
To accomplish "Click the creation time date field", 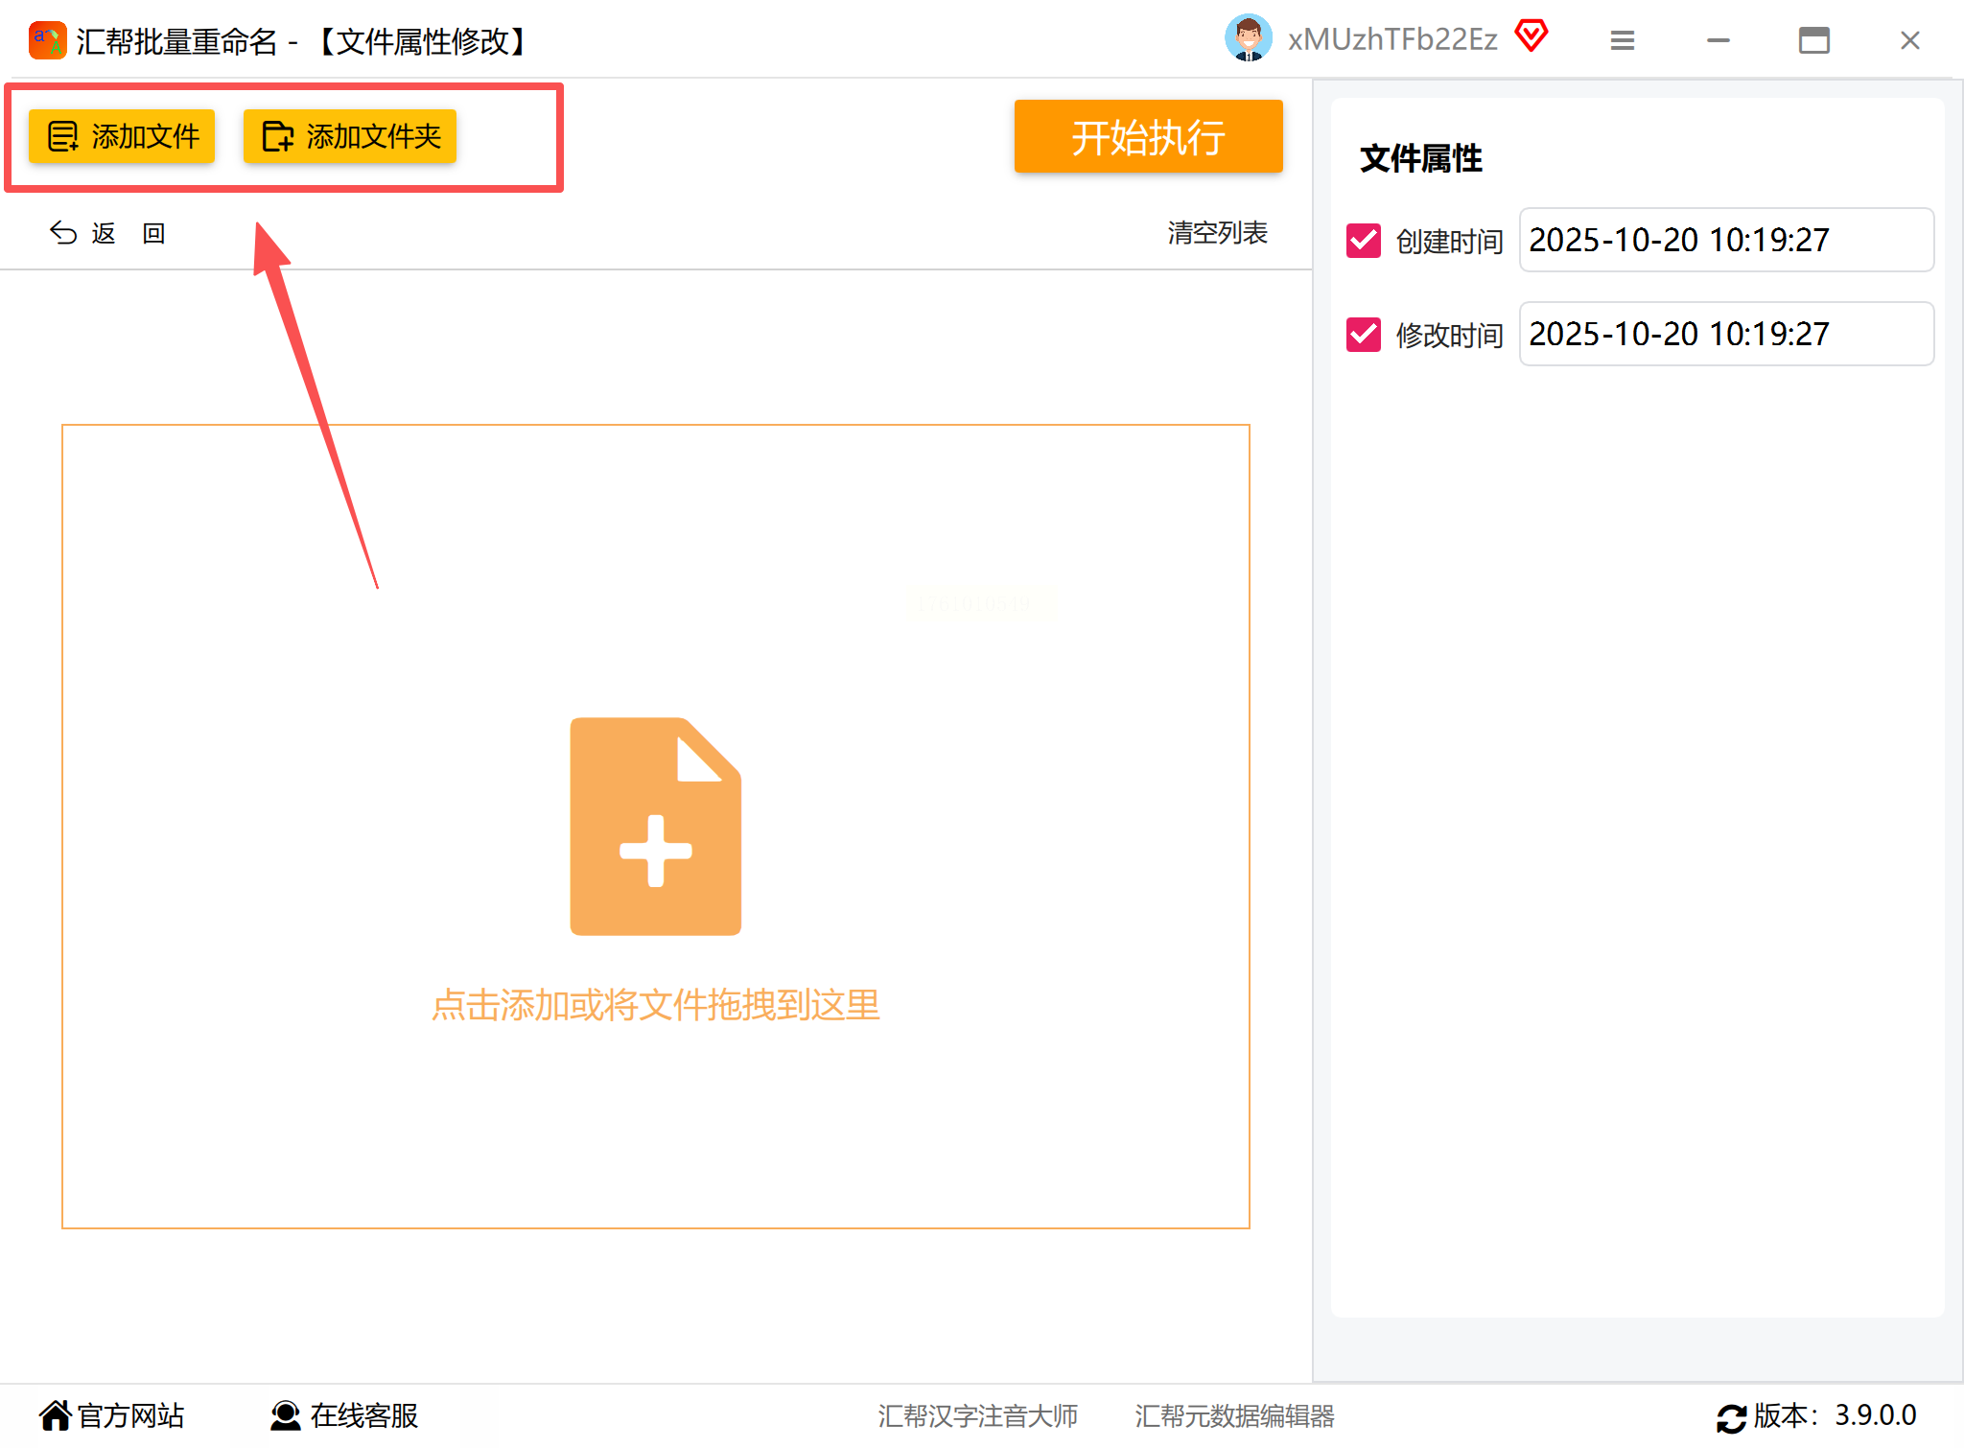I will tap(1725, 240).
